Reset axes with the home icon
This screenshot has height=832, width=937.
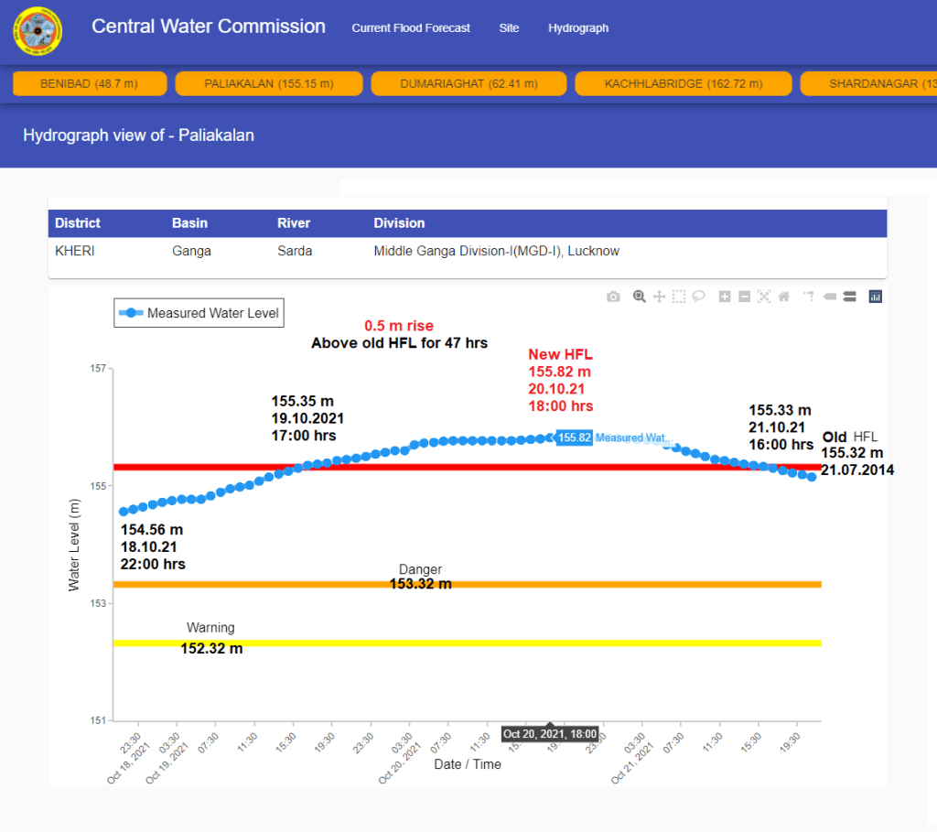(x=783, y=297)
